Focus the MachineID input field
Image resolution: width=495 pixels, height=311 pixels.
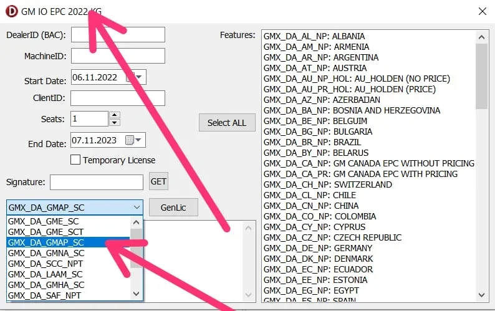coord(118,56)
